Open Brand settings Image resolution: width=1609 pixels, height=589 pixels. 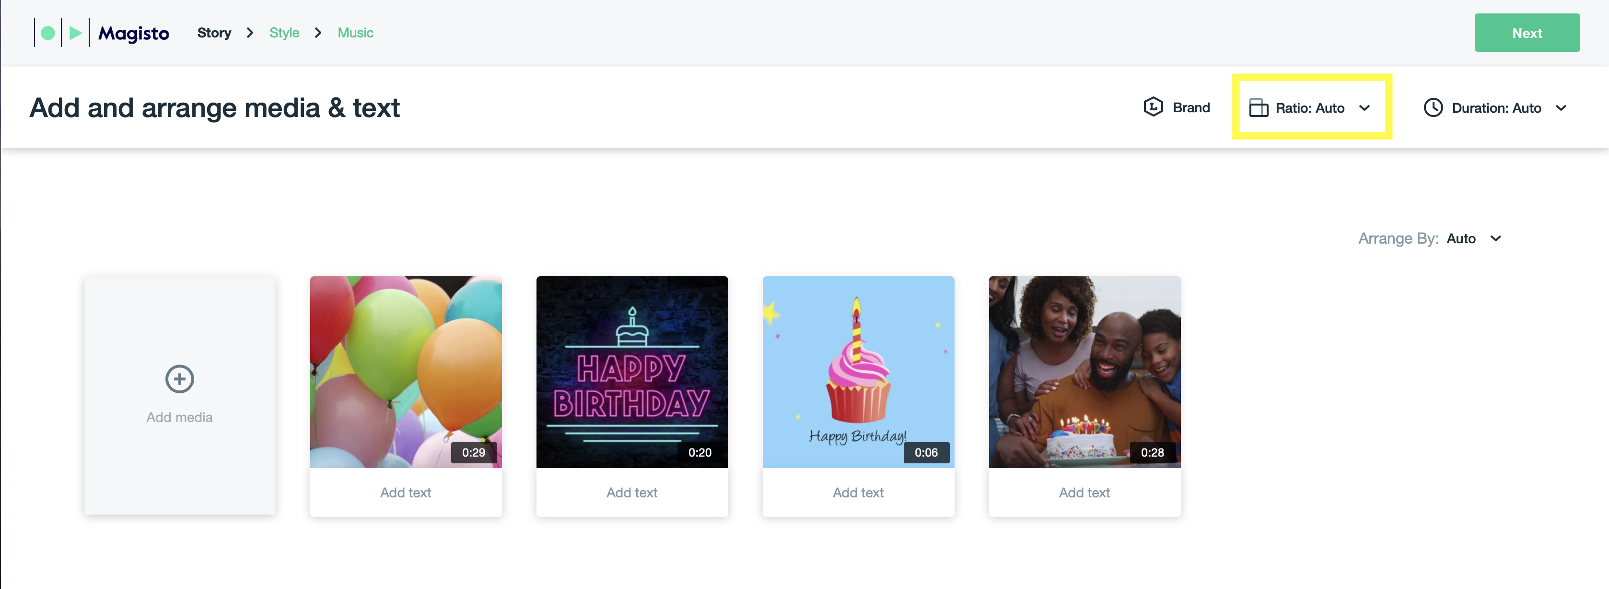click(1176, 107)
